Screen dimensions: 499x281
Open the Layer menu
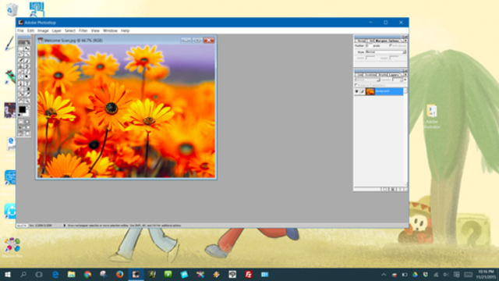(x=57, y=30)
